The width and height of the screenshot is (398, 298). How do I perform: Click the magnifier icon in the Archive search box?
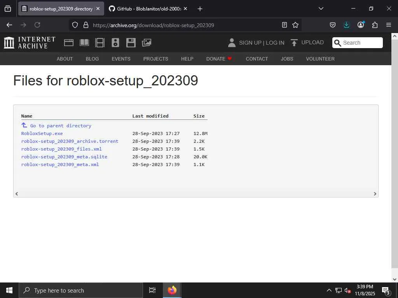(338, 43)
